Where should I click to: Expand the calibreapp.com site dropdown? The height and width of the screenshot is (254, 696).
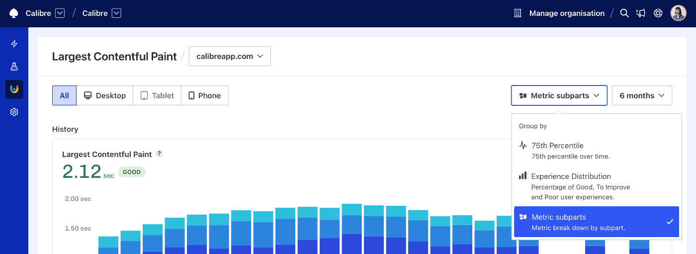point(230,56)
